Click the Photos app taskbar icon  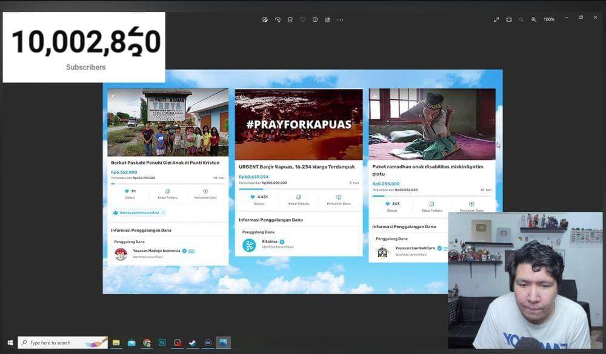coord(223,343)
